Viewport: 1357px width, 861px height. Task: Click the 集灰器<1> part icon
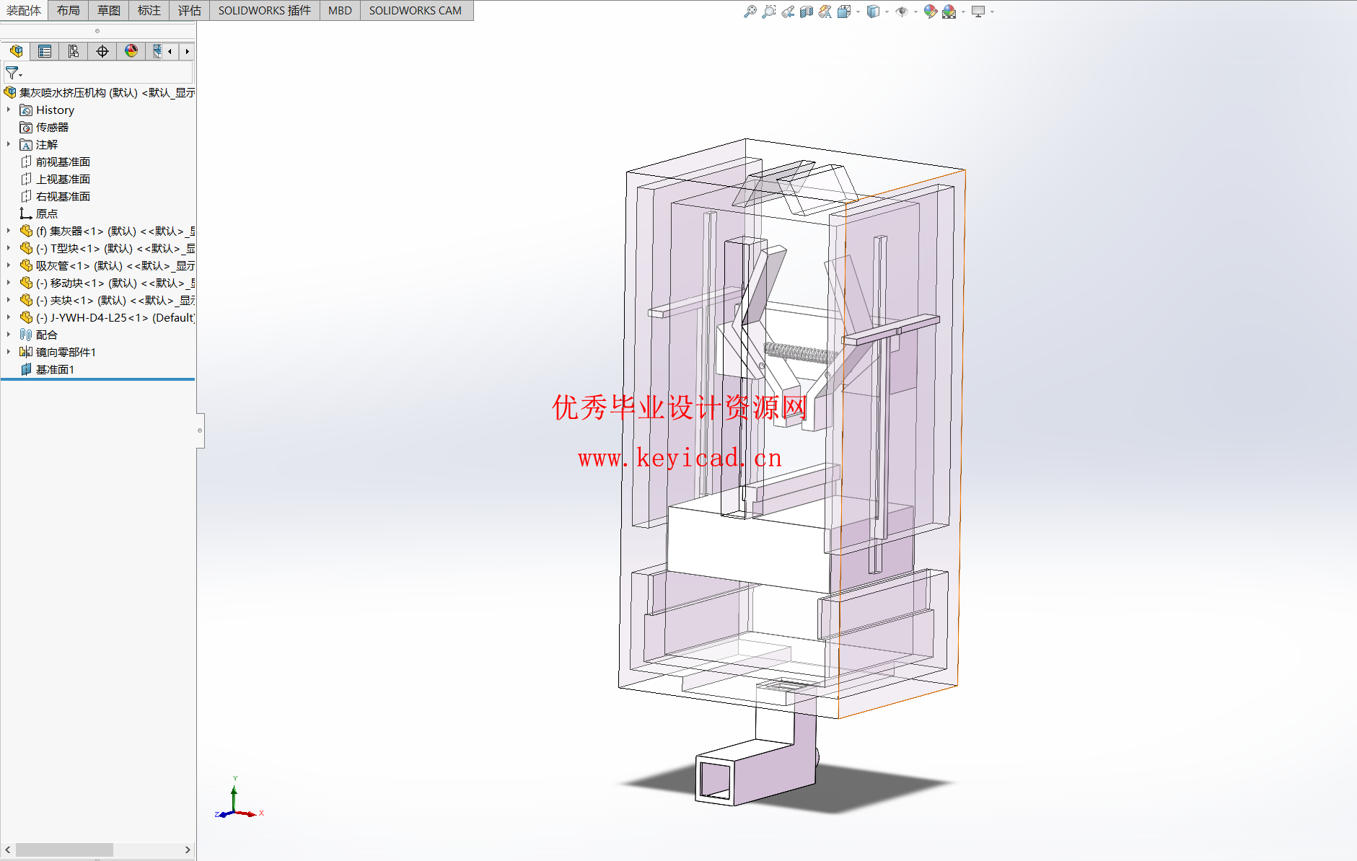26,231
